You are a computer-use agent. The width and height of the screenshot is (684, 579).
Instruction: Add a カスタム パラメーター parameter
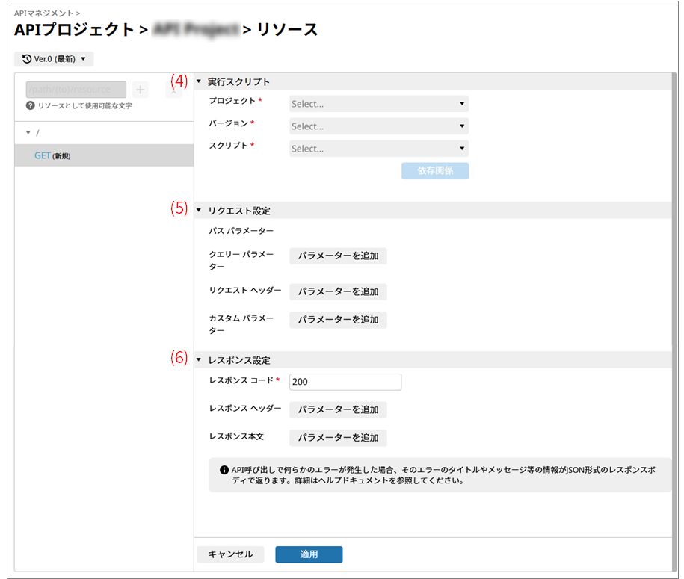coord(338,320)
